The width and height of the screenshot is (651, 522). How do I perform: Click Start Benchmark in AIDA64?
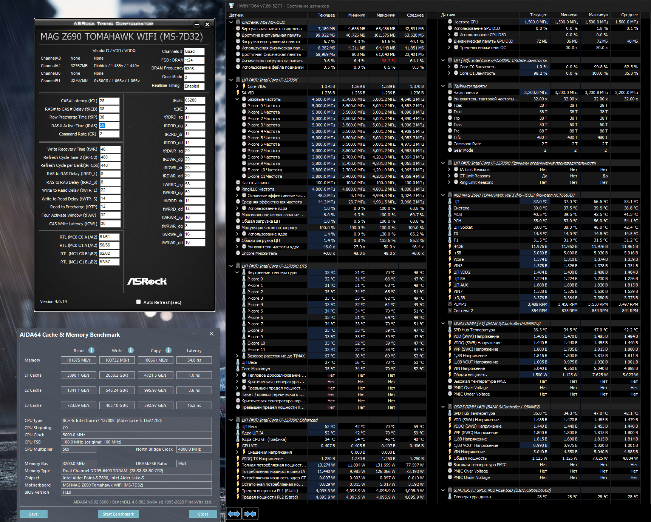[x=118, y=514]
